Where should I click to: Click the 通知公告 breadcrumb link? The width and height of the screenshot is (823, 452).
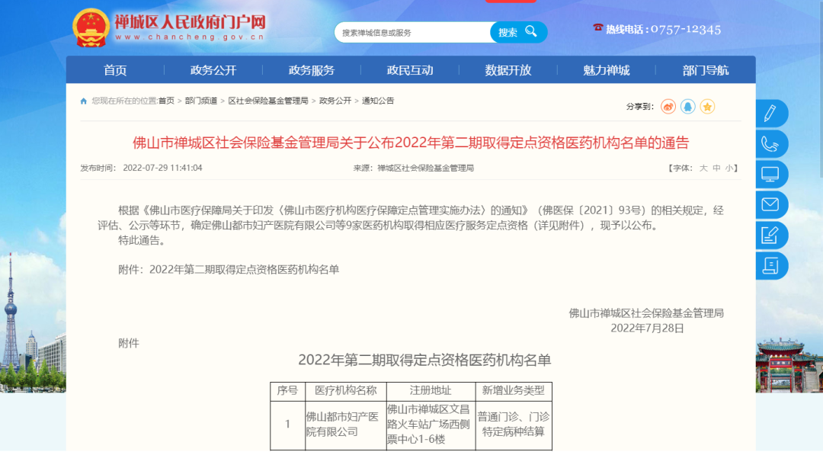coord(378,101)
